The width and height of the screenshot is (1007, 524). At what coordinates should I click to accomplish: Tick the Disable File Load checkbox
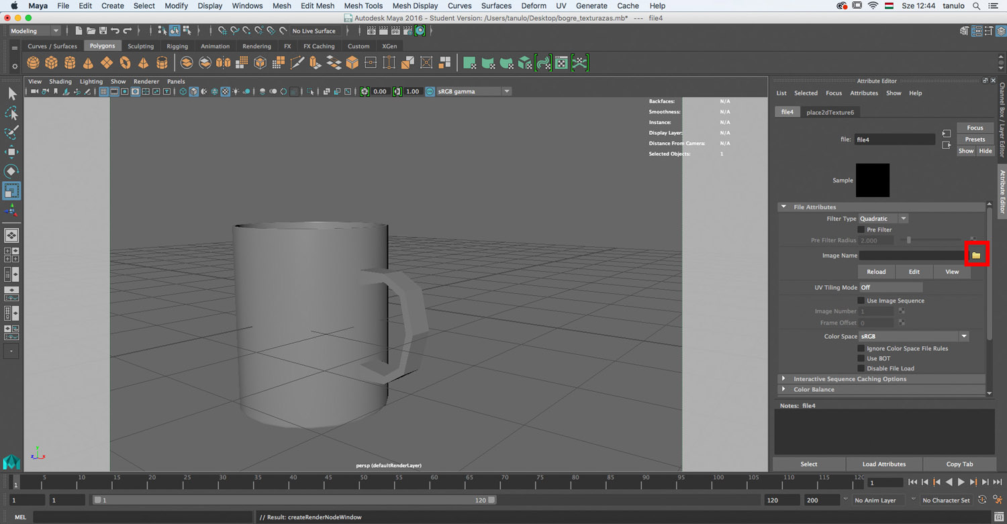coord(861,368)
